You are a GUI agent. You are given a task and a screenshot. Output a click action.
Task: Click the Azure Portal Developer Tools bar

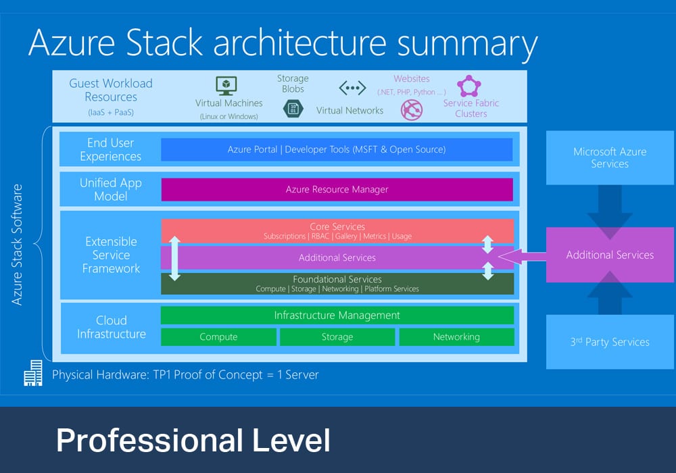point(337,149)
